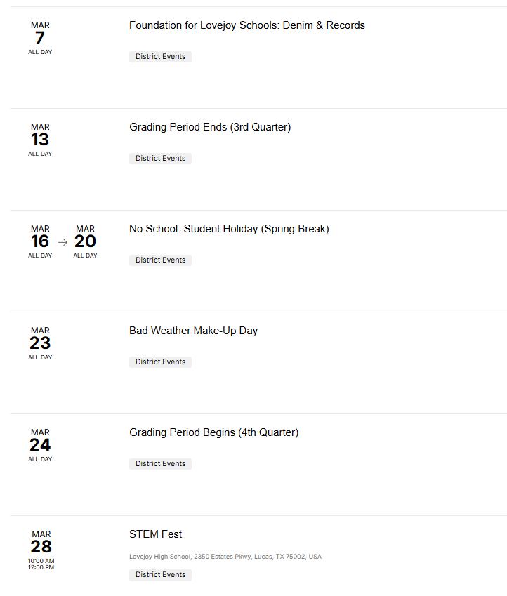Click District Events tag under Grading Period Begins
This screenshot has width=507, height=596.
[x=161, y=464]
